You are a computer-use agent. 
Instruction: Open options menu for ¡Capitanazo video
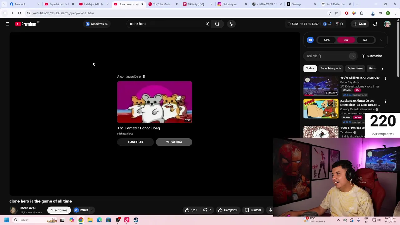(x=385, y=101)
